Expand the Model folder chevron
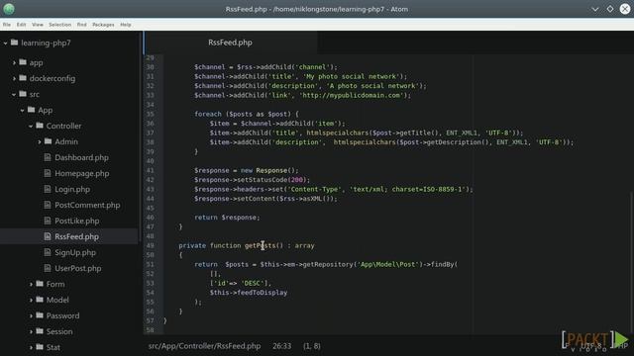The image size is (634, 356). tap(31, 300)
